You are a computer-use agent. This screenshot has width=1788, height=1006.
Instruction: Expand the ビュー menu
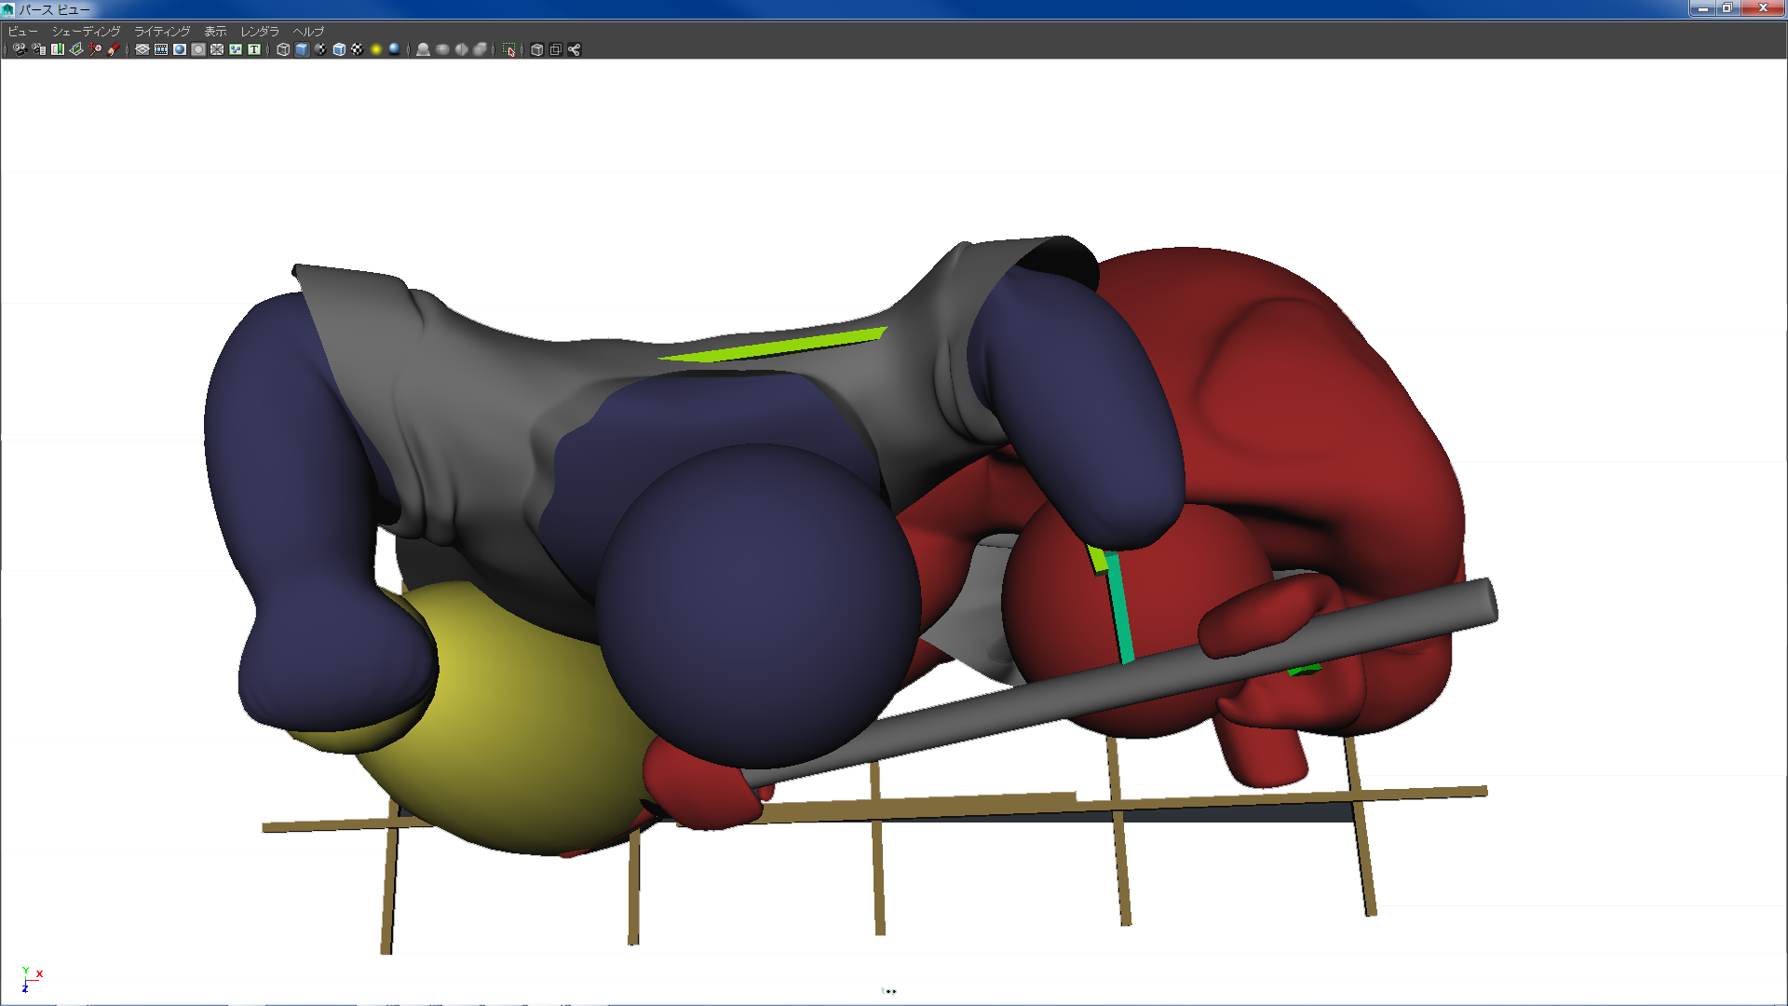click(23, 31)
